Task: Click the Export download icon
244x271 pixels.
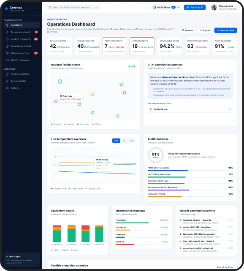Action: click(x=201, y=30)
